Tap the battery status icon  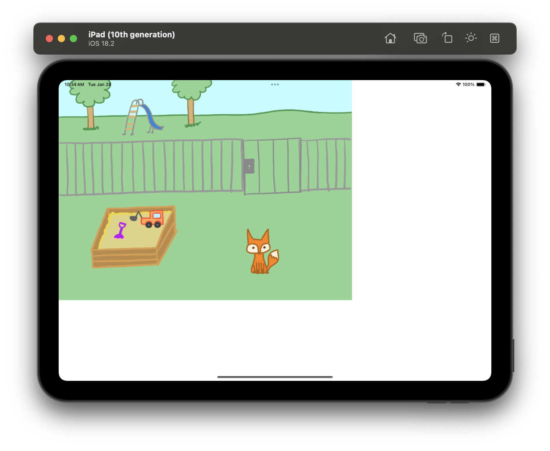point(481,85)
